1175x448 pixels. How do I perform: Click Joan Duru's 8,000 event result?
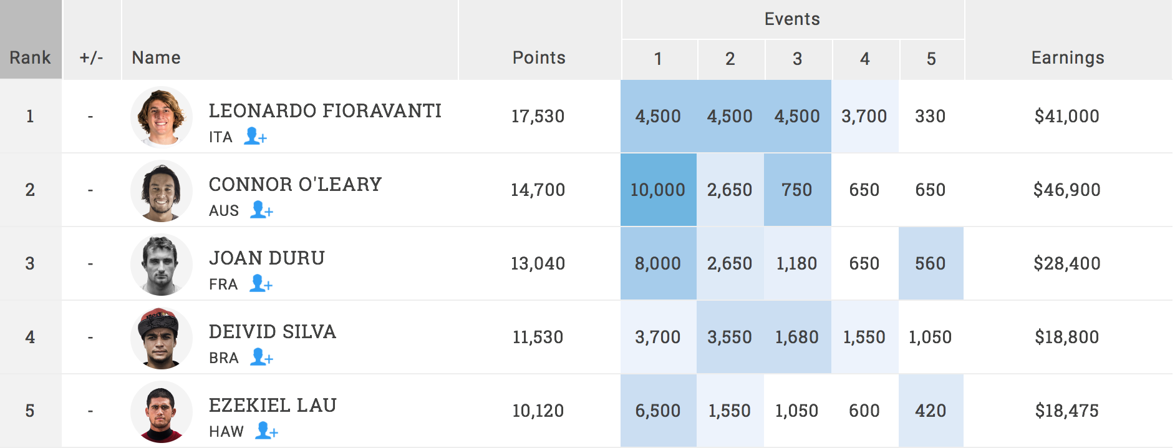(658, 263)
